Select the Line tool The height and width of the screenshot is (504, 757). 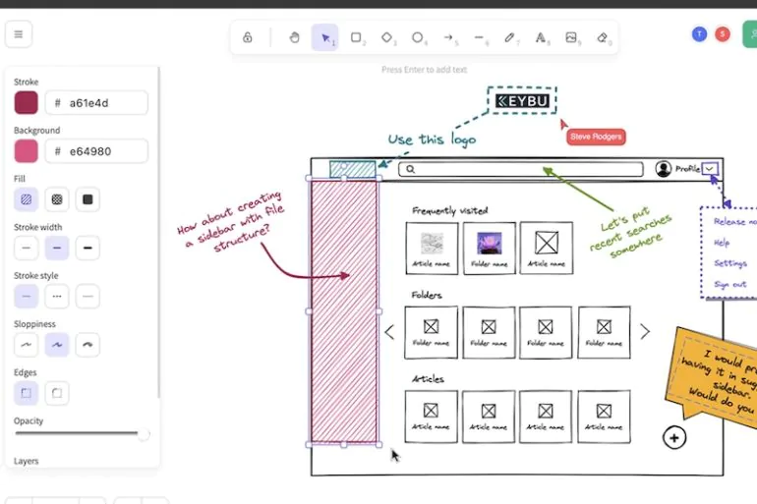479,37
